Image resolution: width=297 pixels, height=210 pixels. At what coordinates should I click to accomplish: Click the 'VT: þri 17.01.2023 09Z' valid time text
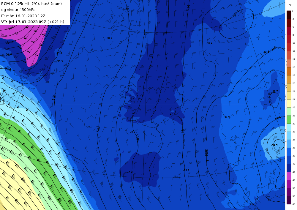[x=24, y=22]
